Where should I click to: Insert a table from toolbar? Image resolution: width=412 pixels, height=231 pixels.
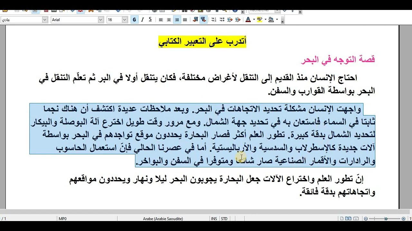point(162,11)
